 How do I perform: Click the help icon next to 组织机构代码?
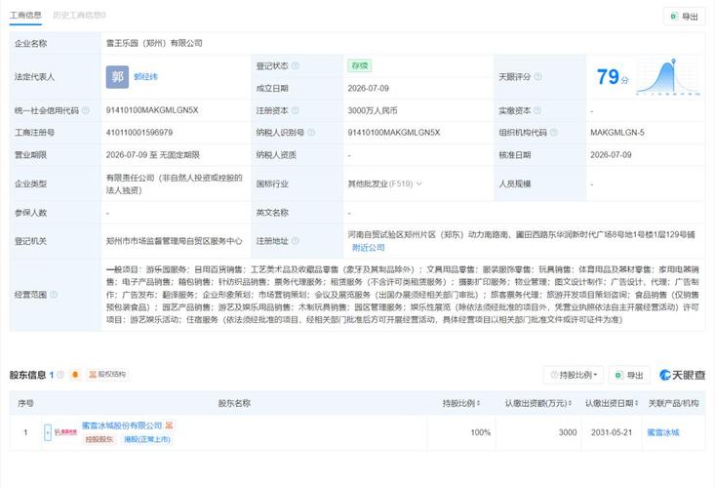(554, 133)
